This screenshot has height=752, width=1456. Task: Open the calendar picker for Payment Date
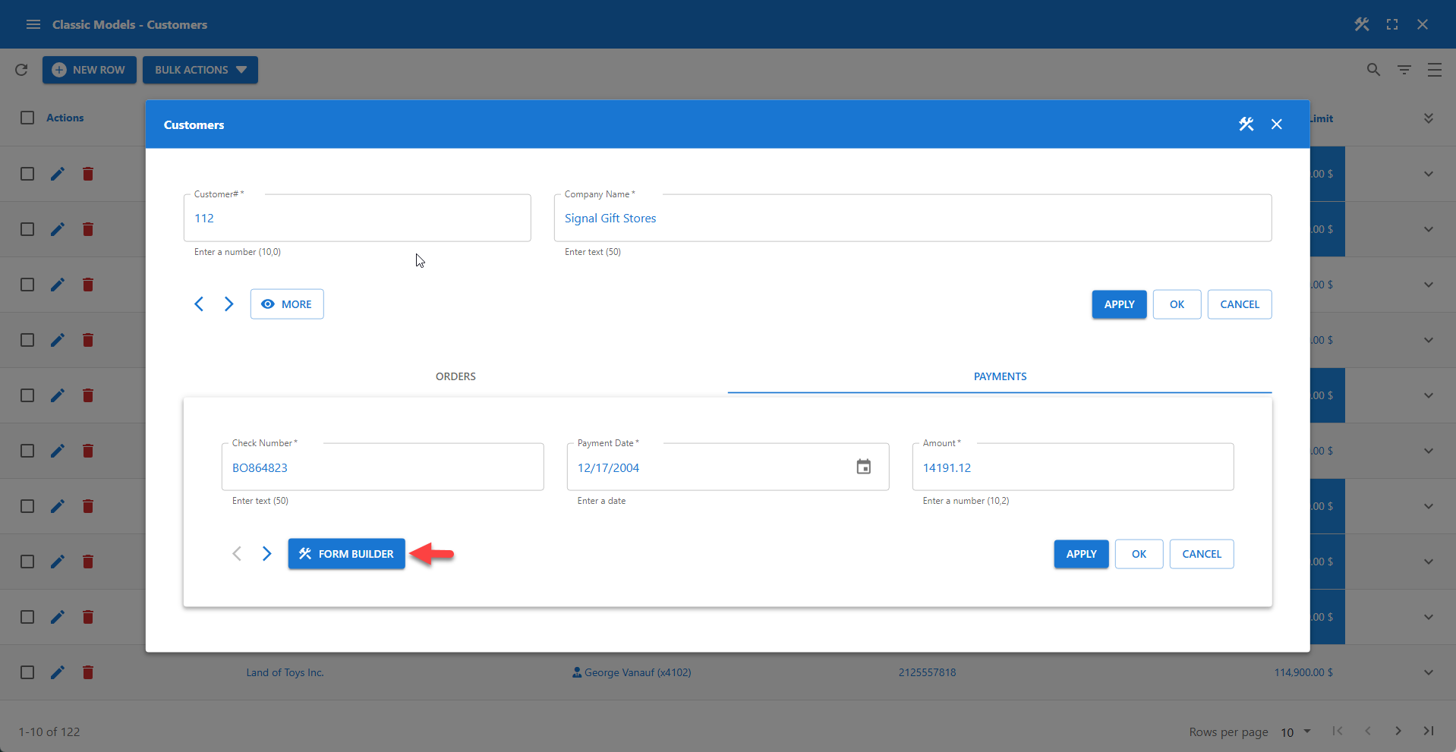(x=863, y=467)
